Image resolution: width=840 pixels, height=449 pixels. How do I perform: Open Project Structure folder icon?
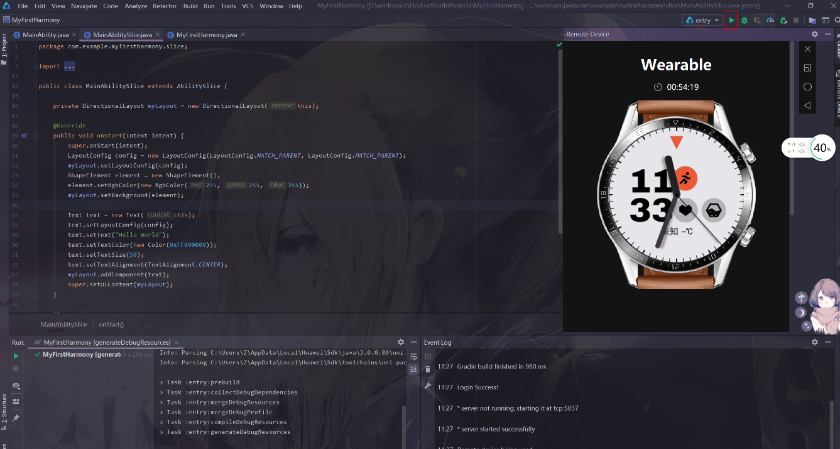pyautogui.click(x=811, y=20)
